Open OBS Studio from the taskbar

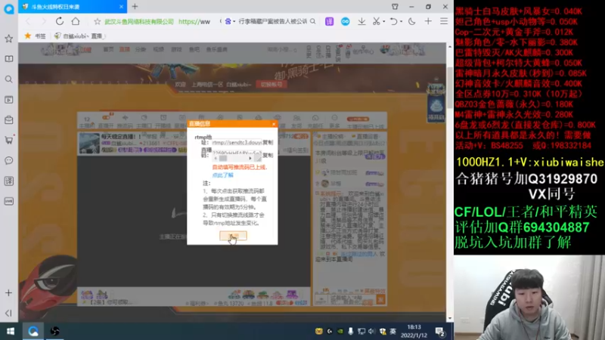[x=54, y=331]
